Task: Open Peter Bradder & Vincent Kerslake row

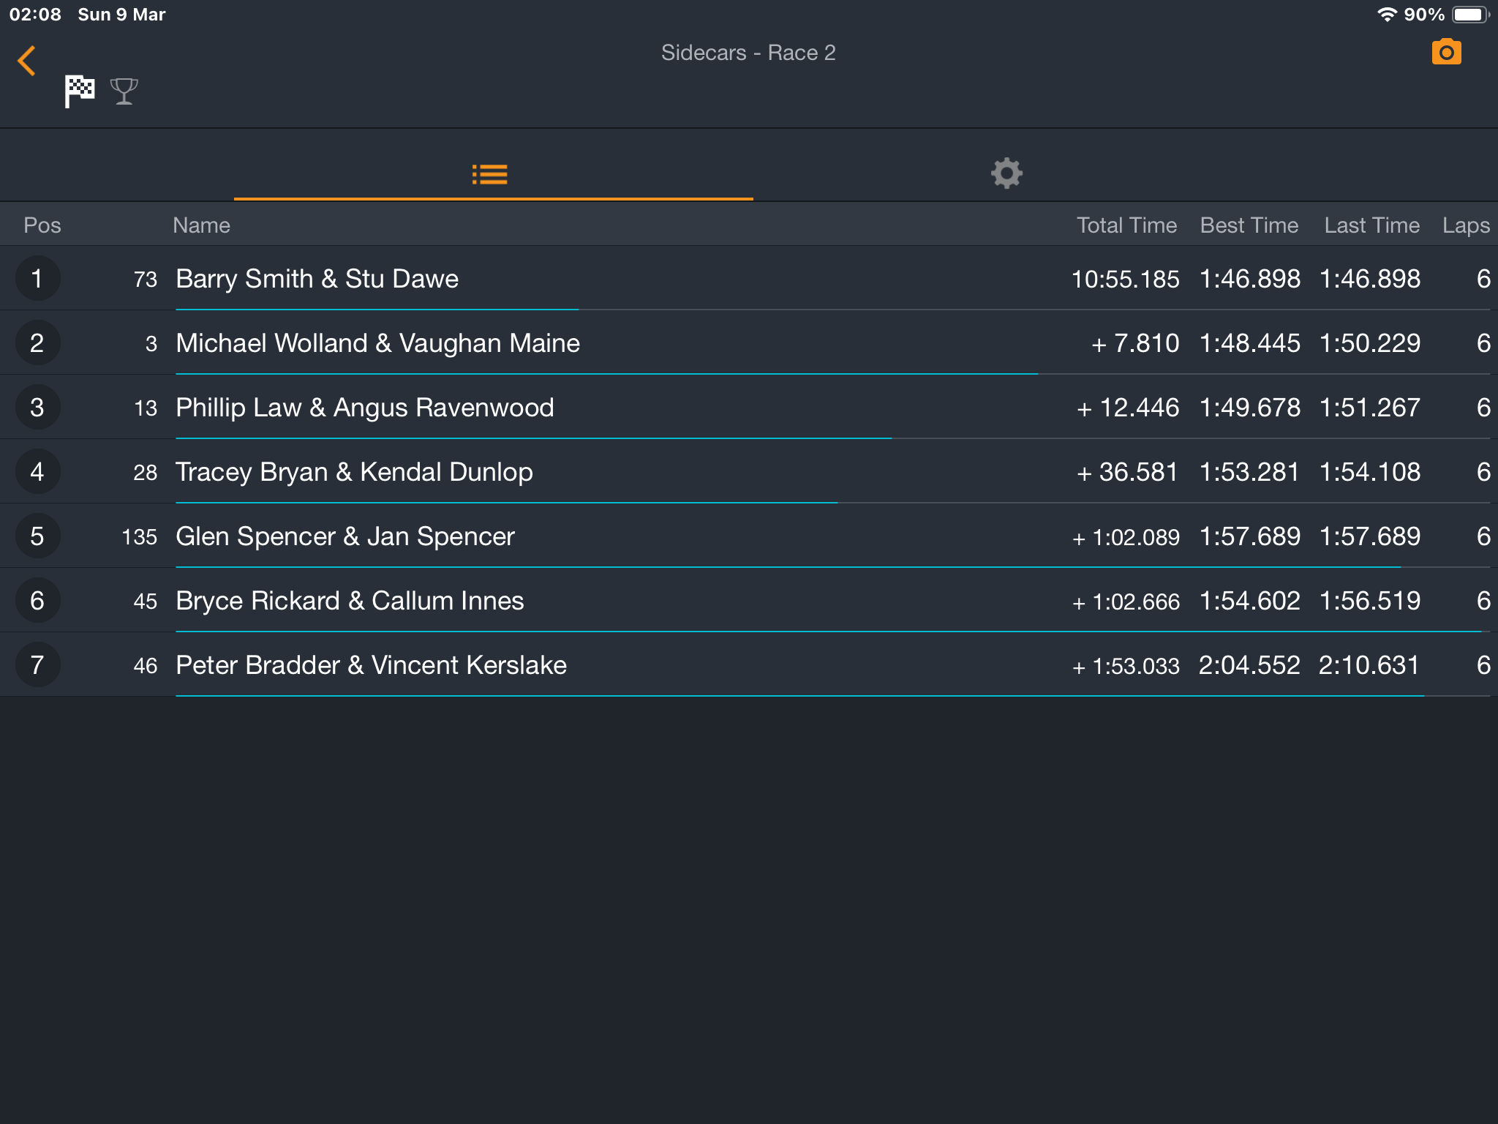Action: coord(749,665)
